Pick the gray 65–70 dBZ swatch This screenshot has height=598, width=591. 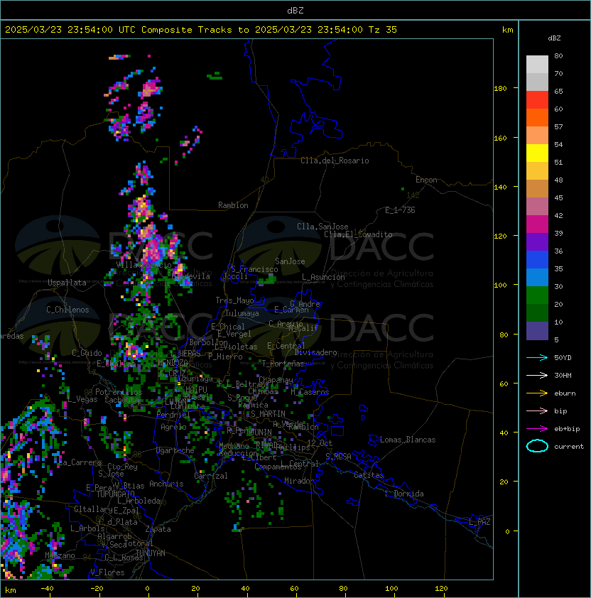pos(537,82)
